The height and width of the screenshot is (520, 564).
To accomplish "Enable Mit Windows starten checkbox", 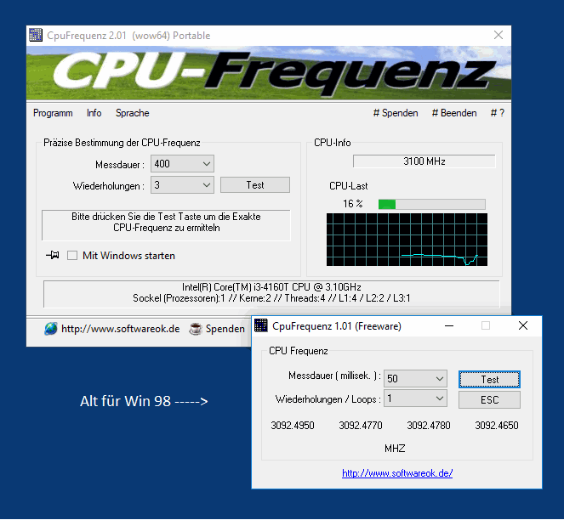I will click(x=72, y=256).
